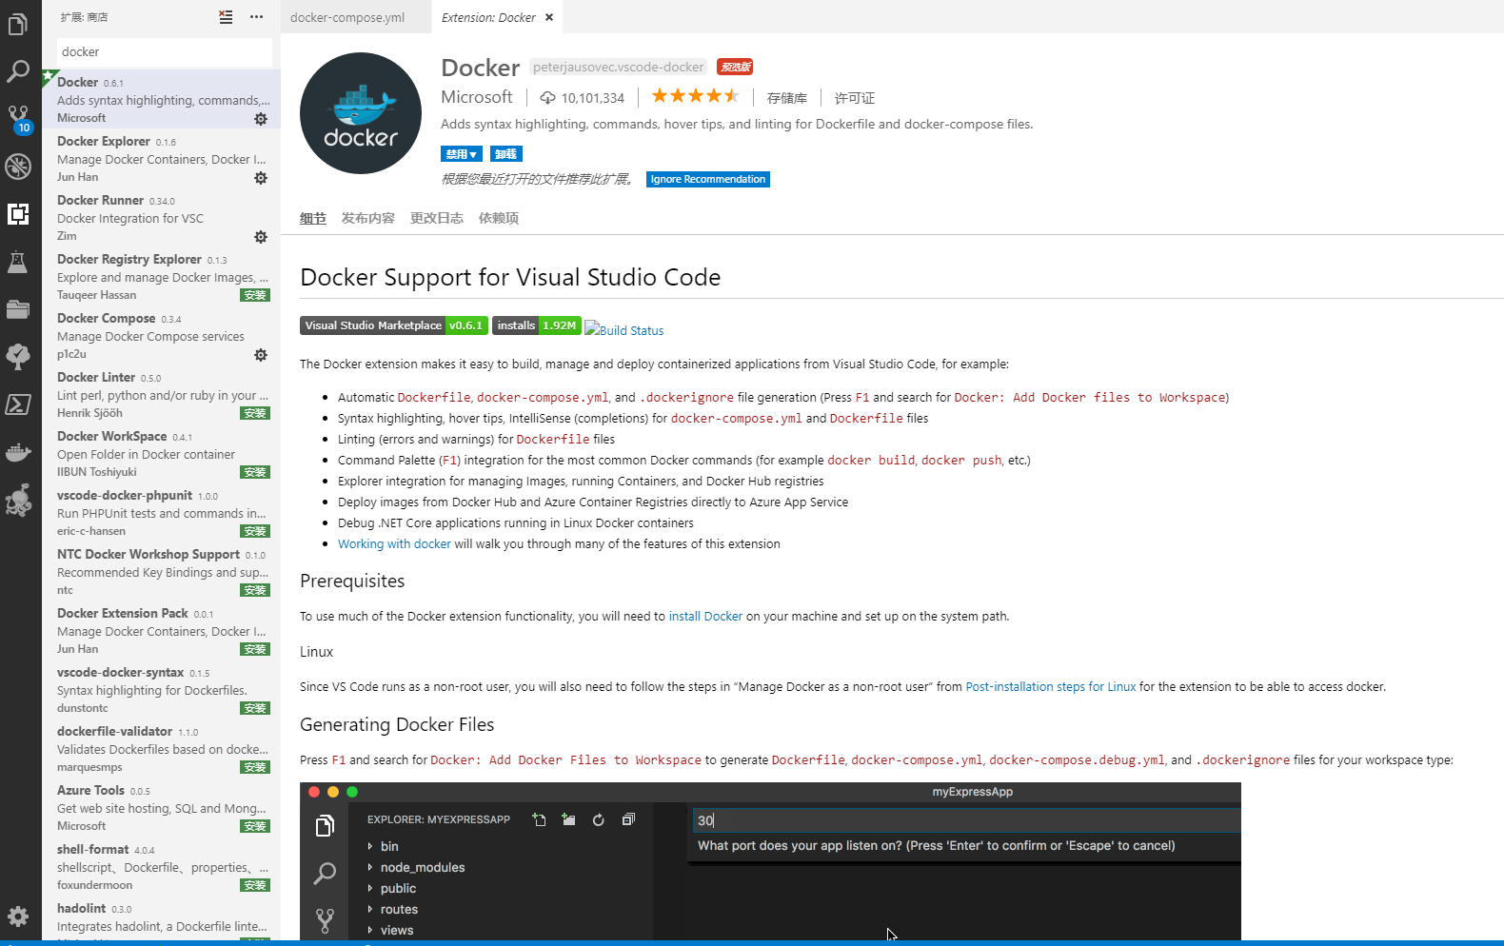The width and height of the screenshot is (1504, 946).
Task: Install the Docker WorkSpace extension
Action: pyautogui.click(x=255, y=473)
